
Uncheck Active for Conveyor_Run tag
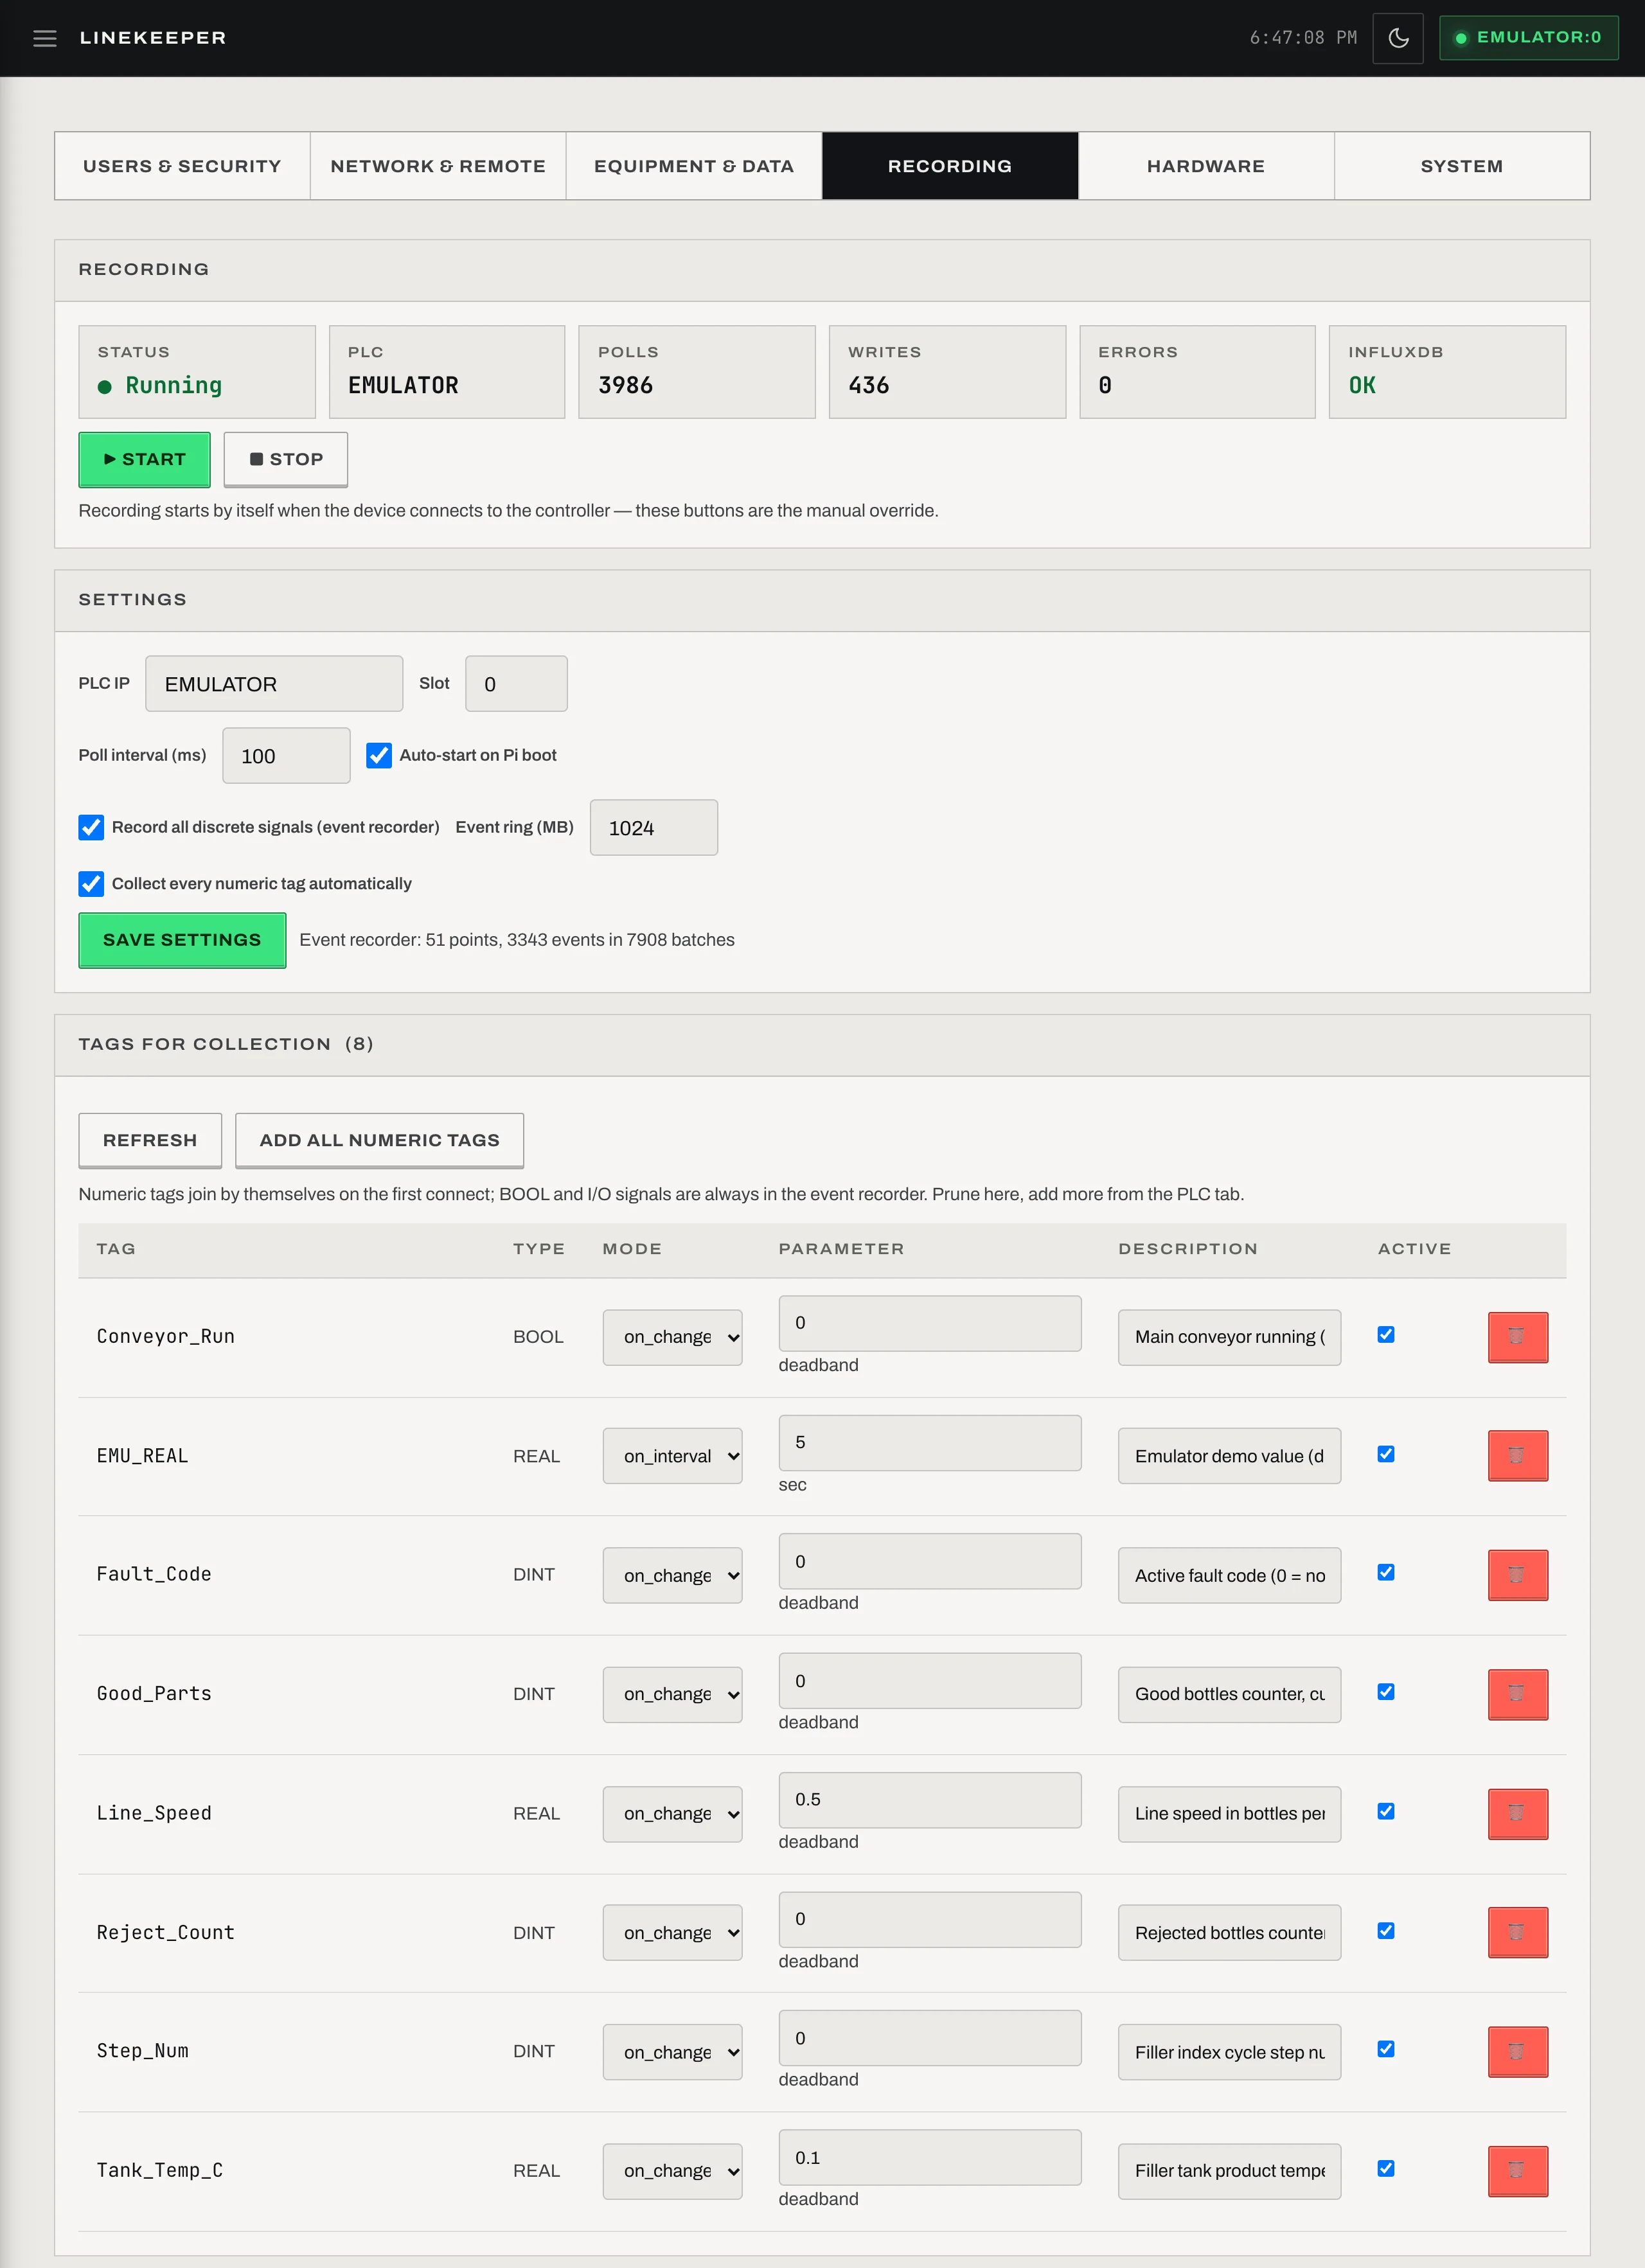(x=1385, y=1335)
